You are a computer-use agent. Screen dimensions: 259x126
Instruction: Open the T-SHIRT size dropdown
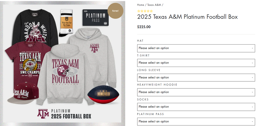196,63
